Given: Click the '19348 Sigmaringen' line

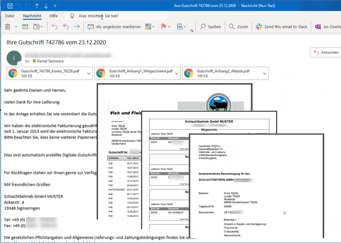Looking at the screenshot, I should click(22, 208).
